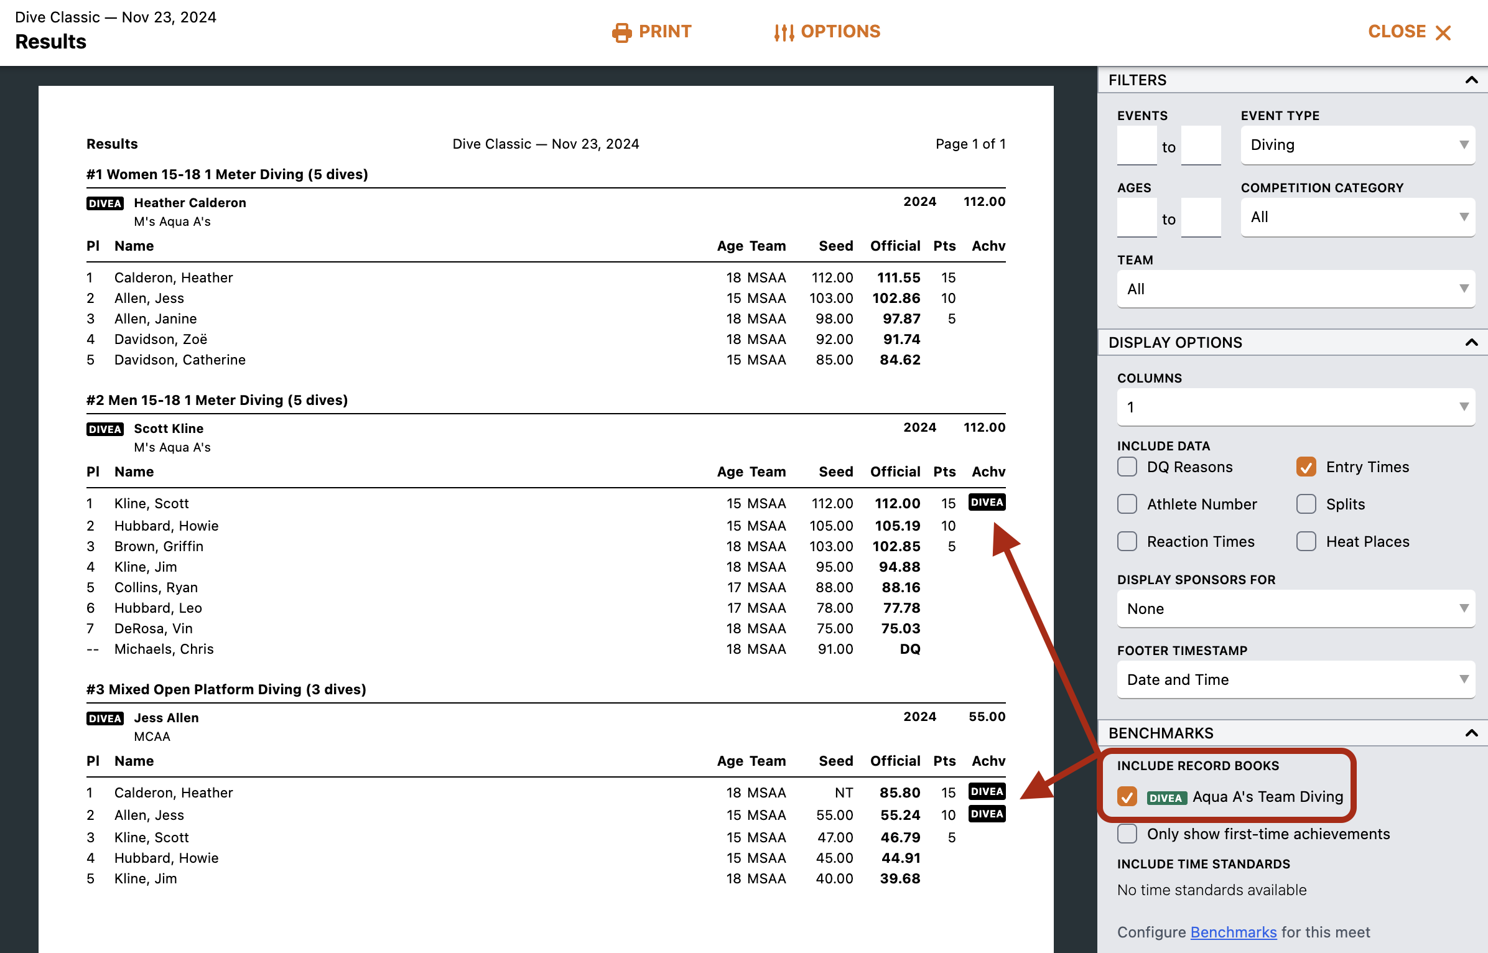Click the printer icon next to PRINT
Viewport: 1488px width, 953px height.
click(x=621, y=32)
